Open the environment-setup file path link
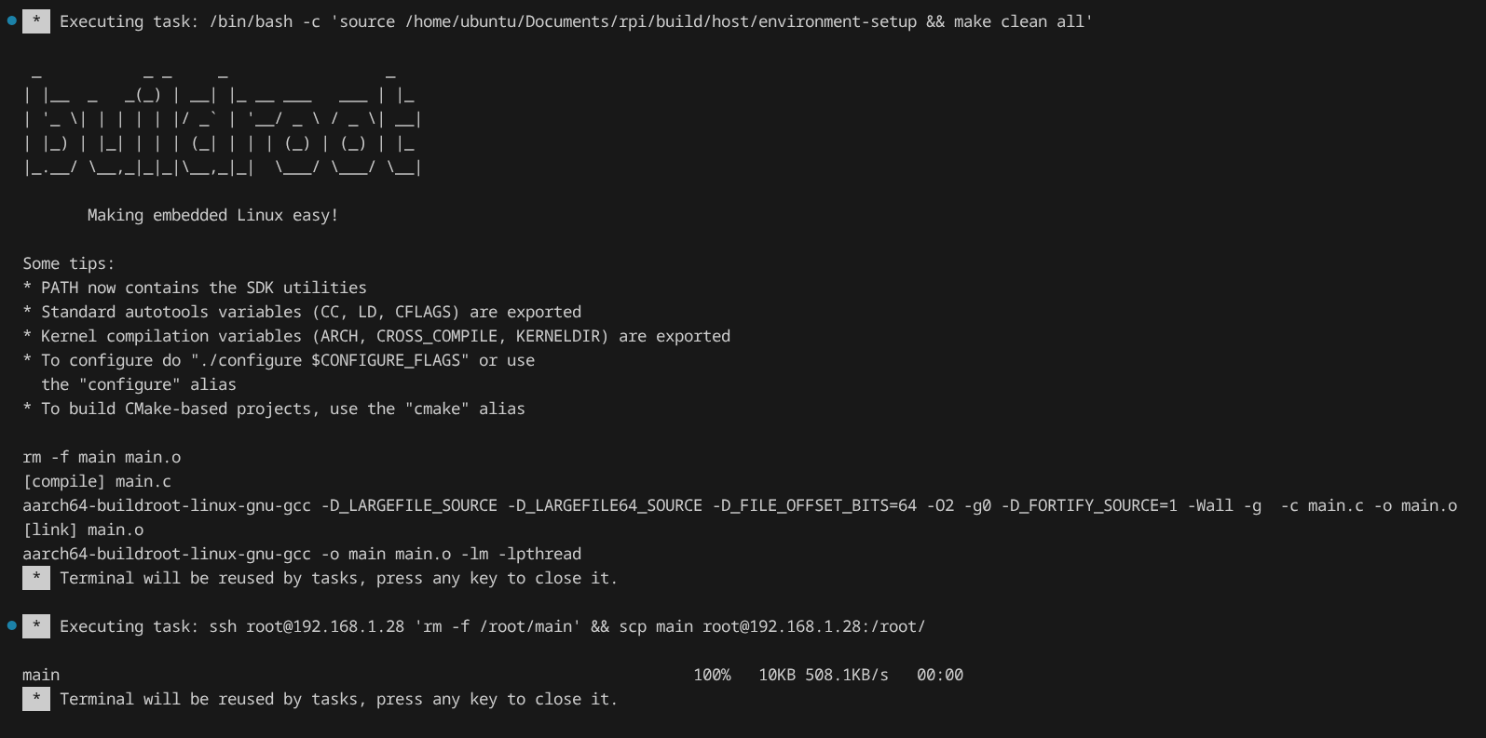The image size is (1486, 738). coord(661,21)
